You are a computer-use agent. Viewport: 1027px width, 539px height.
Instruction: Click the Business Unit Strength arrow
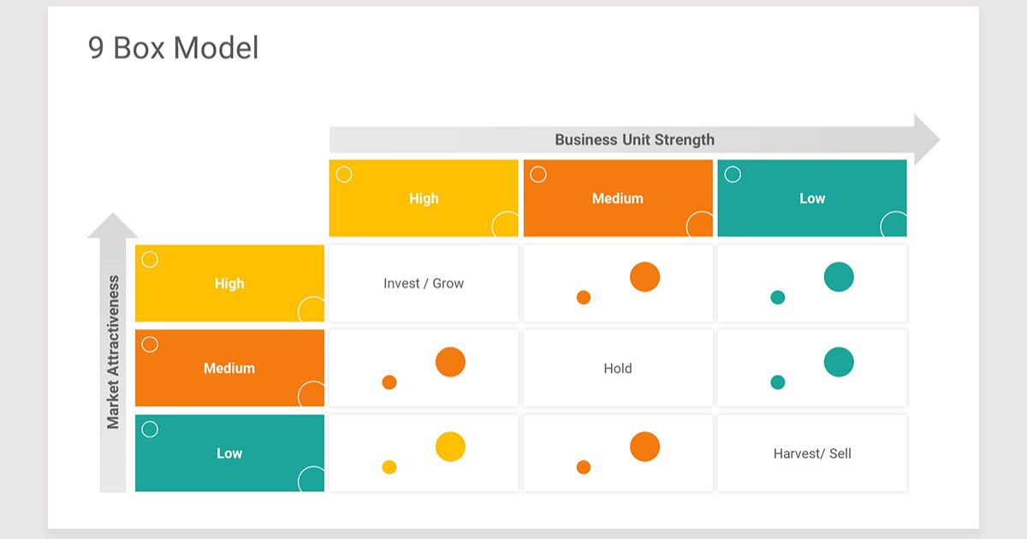coord(633,139)
